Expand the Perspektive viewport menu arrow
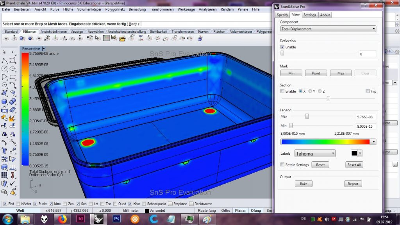This screenshot has width=400, height=225. pos(43,48)
